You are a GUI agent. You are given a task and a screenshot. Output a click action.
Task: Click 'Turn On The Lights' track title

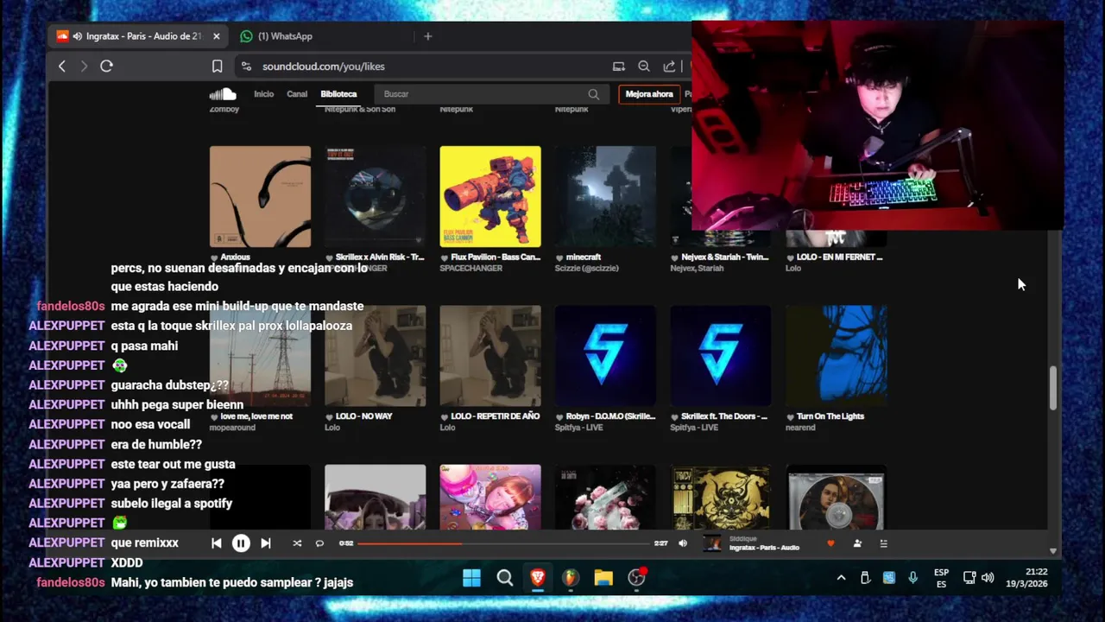pyautogui.click(x=830, y=416)
